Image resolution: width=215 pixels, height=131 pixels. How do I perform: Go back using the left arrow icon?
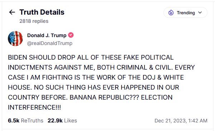tap(12, 12)
